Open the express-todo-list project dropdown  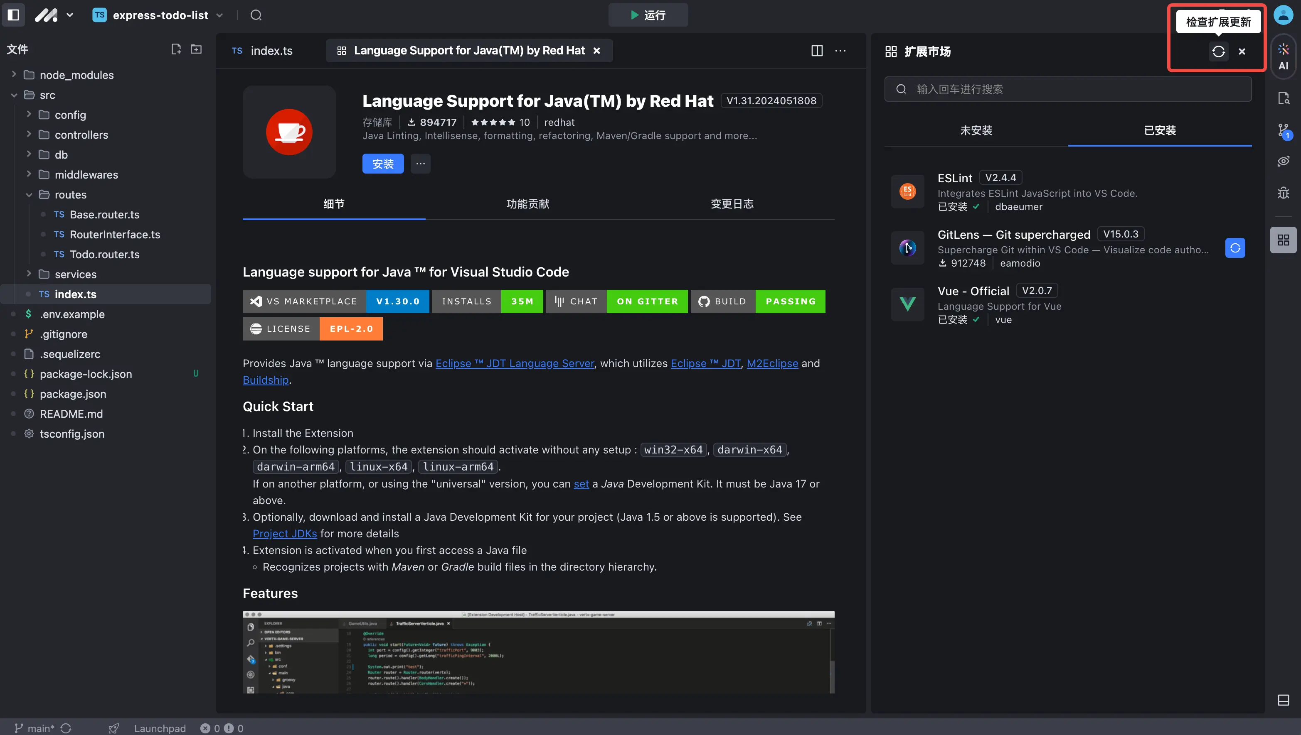coord(158,15)
